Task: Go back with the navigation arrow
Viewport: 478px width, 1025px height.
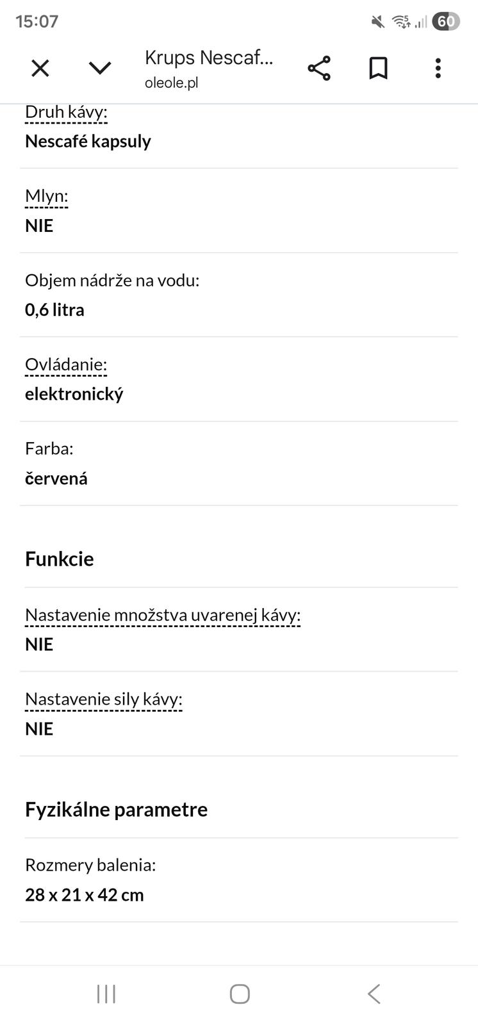Action: click(x=374, y=994)
